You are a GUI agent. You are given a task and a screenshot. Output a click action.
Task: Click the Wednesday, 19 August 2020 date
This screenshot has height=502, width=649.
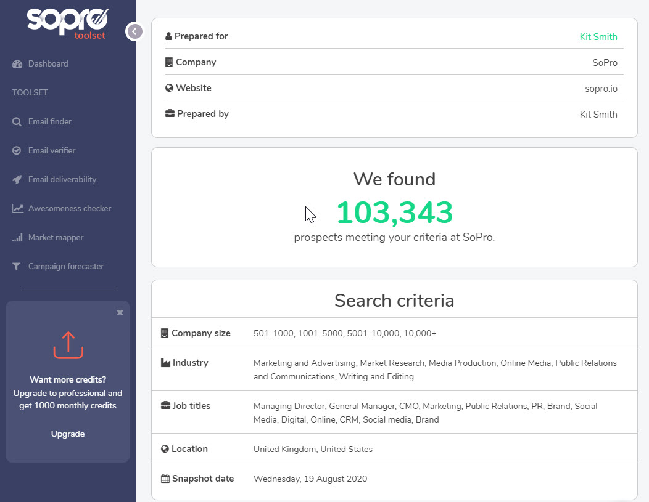[310, 479]
